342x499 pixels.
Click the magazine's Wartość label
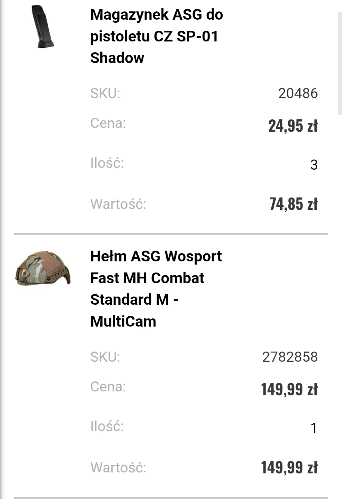click(x=118, y=204)
